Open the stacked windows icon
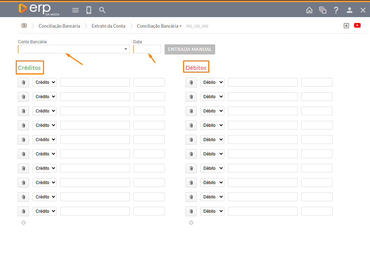The image size is (370, 270). pyautogui.click(x=322, y=10)
